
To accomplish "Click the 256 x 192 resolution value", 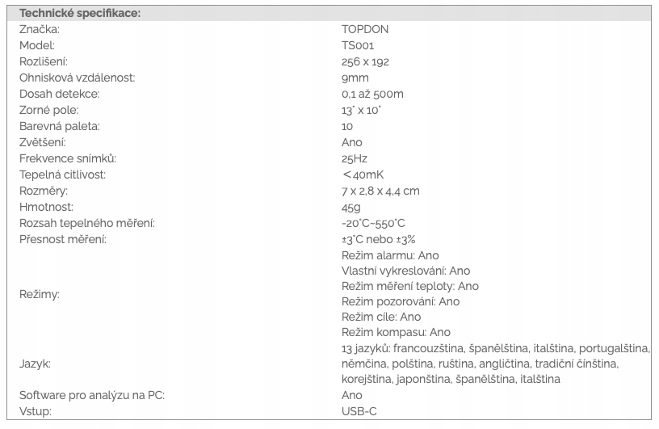I will pyautogui.click(x=365, y=62).
